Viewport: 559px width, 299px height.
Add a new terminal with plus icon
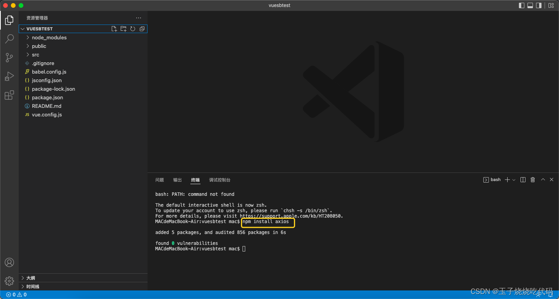pyautogui.click(x=507, y=180)
